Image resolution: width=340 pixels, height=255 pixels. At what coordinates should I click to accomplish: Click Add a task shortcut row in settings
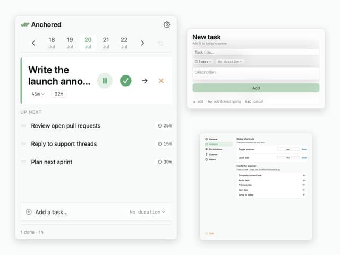272,180
